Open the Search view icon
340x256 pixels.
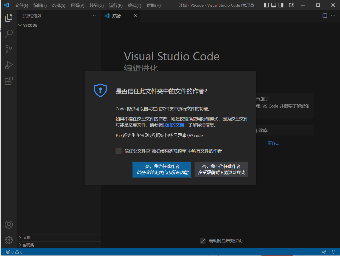(x=9, y=33)
